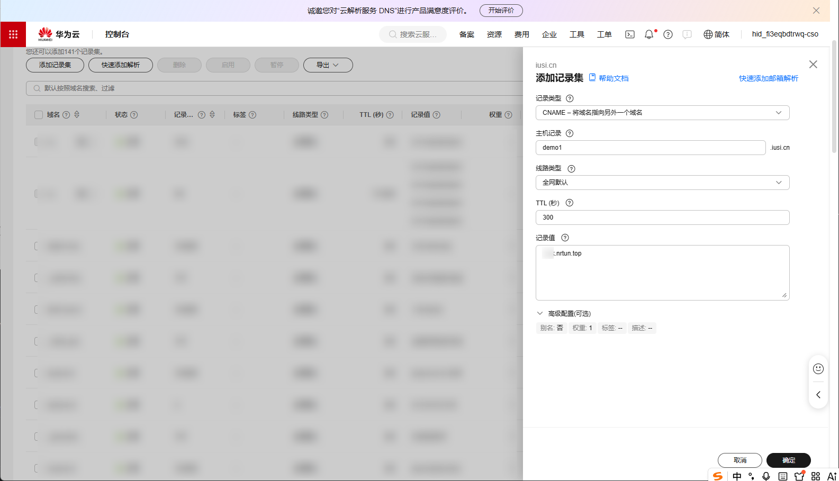The height and width of the screenshot is (481, 839).
Task: Focus the 搜索云服 search box
Action: coord(413,34)
